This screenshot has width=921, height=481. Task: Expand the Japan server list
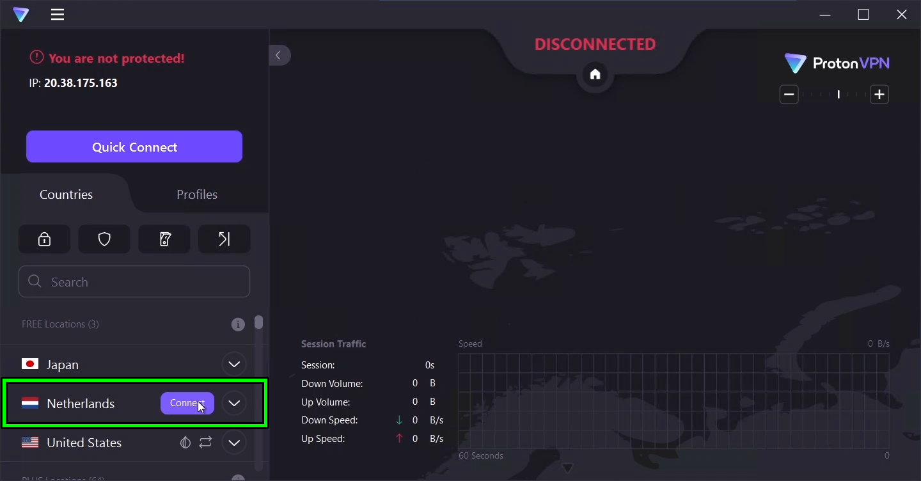(234, 364)
